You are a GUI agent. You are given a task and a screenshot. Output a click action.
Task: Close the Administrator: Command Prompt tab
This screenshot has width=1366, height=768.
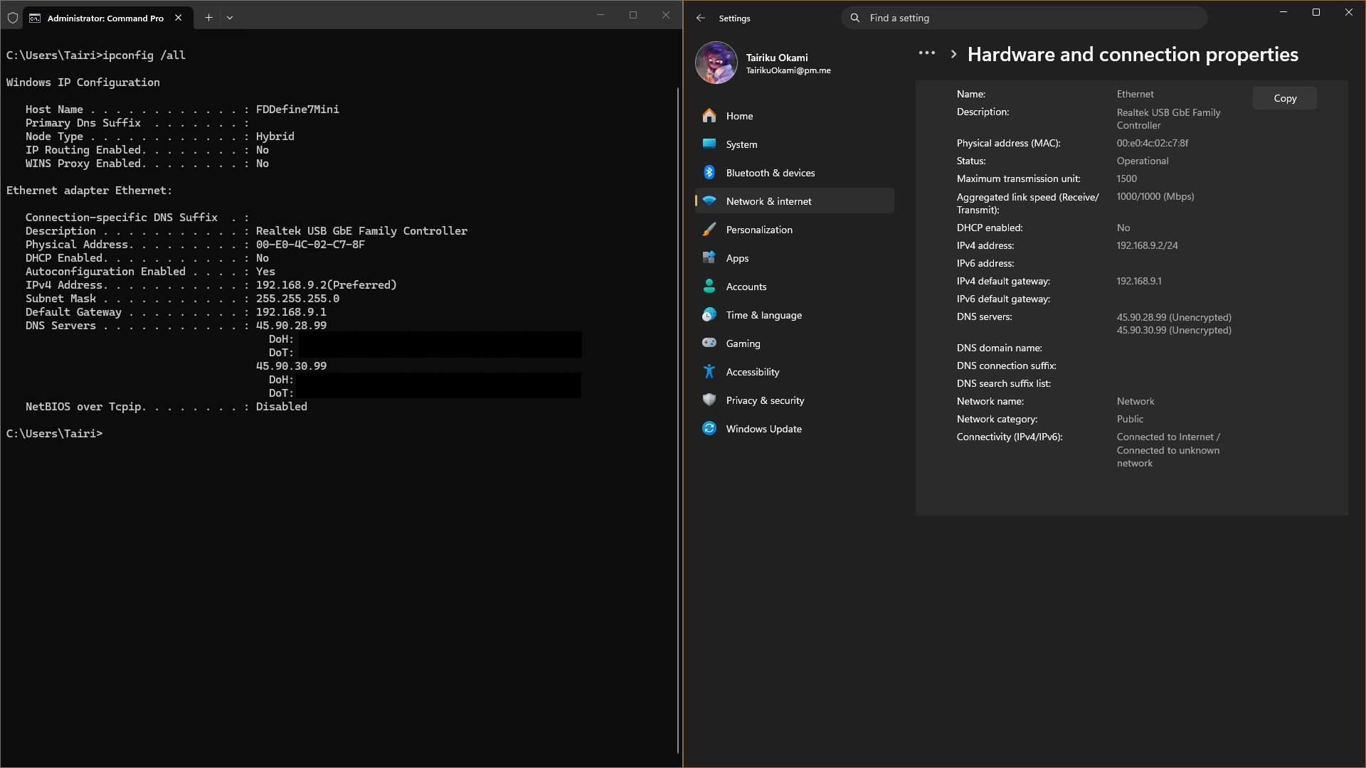pyautogui.click(x=179, y=18)
